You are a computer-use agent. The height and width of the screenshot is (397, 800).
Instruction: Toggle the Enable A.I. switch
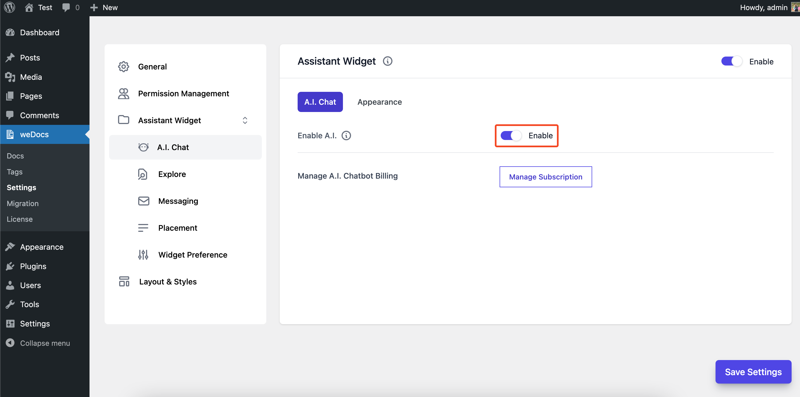511,136
